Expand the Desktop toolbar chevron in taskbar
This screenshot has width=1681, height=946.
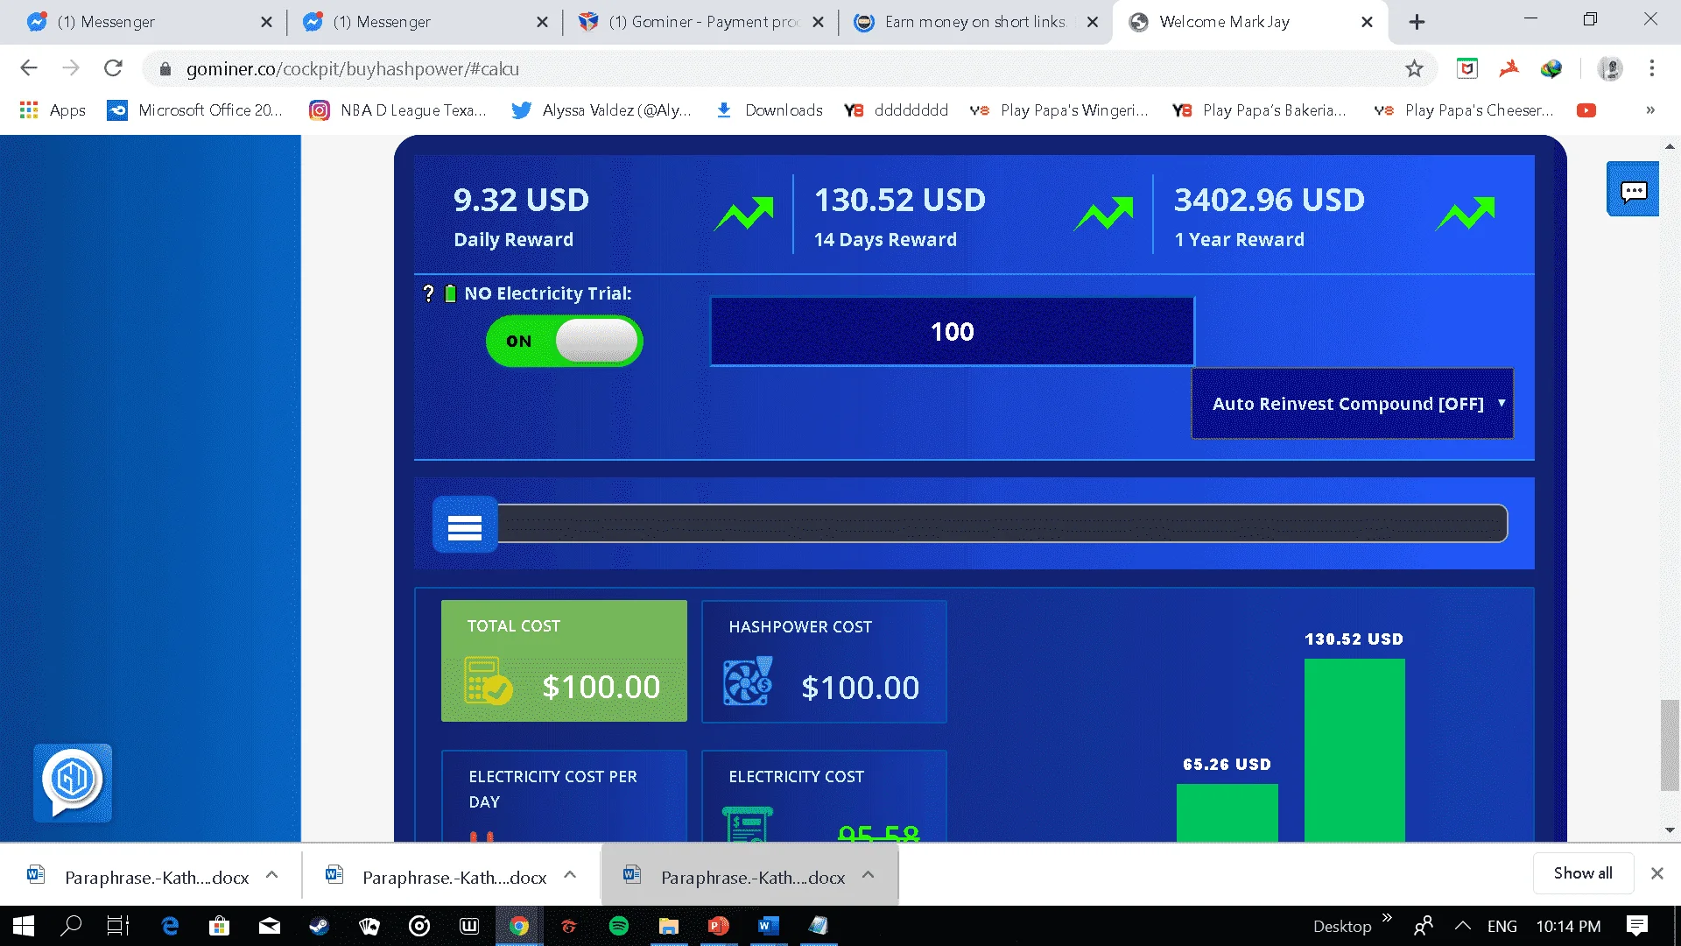click(x=1387, y=918)
